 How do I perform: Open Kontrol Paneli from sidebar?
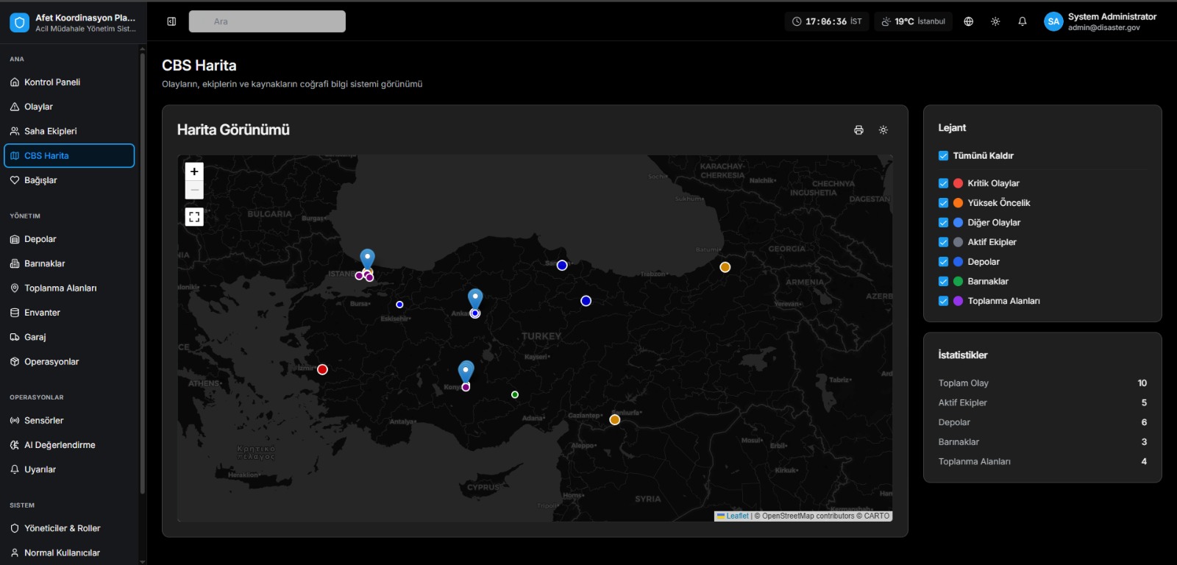pos(52,82)
